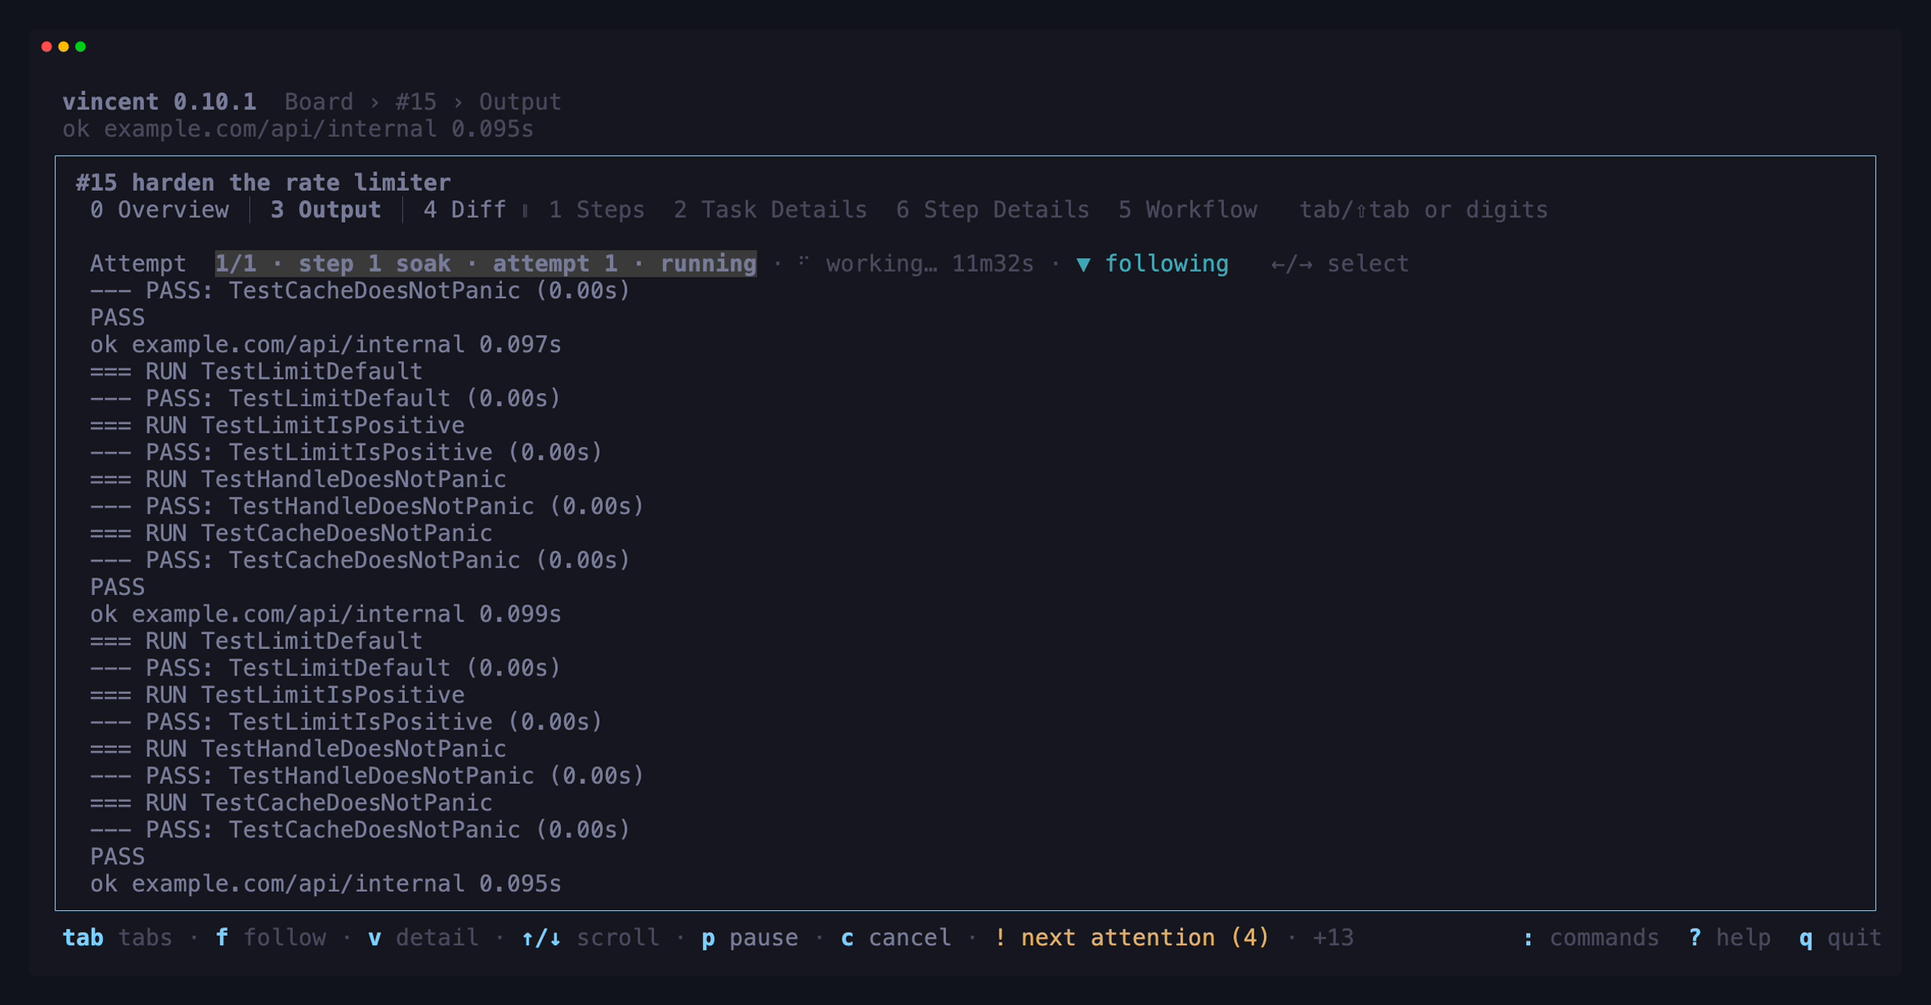
Task: Select the 3 Output tab
Action: coord(325,210)
